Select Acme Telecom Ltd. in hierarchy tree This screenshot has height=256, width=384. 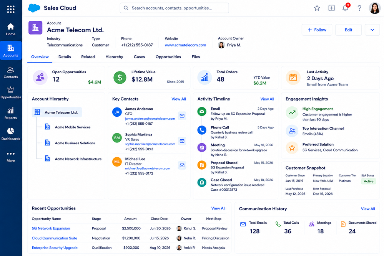pyautogui.click(x=57, y=112)
